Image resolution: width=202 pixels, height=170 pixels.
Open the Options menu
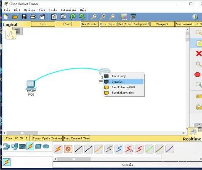tap(29, 10)
